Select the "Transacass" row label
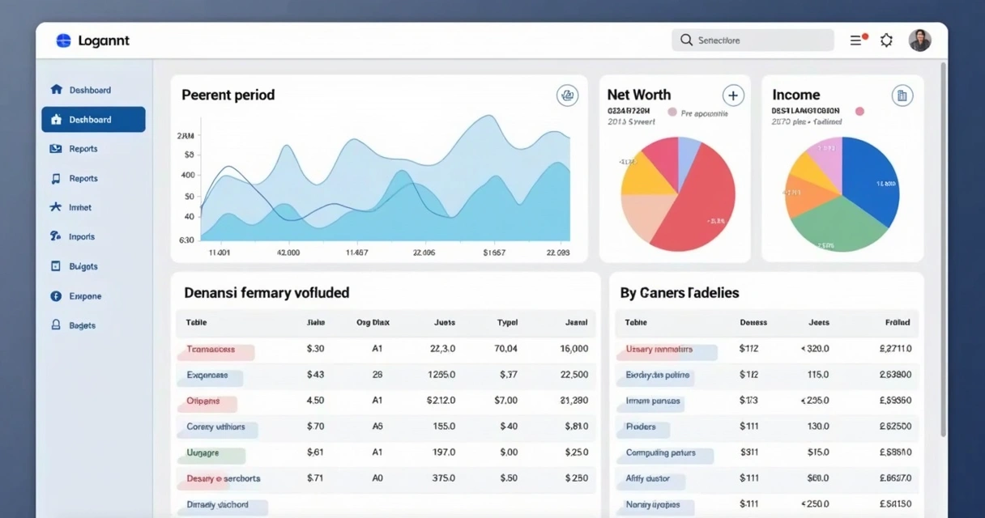Image resolution: width=985 pixels, height=518 pixels. tap(211, 350)
